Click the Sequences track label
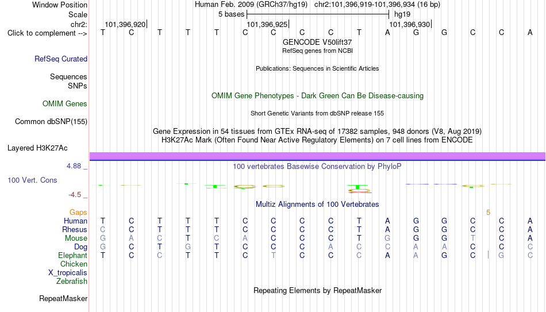Screen dimensions: 546x312 (x=68, y=76)
